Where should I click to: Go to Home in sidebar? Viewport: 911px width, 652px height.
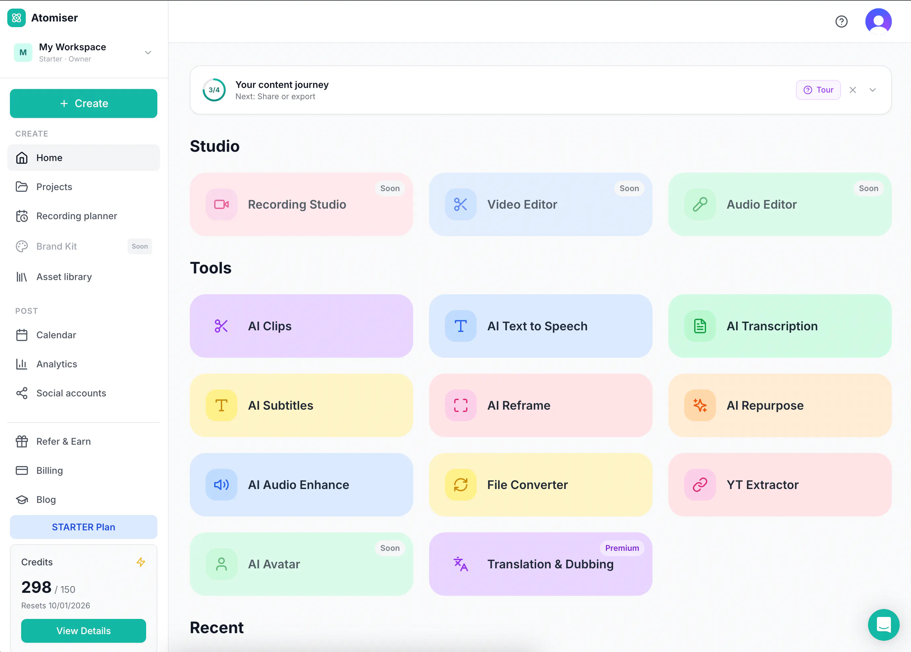84,158
